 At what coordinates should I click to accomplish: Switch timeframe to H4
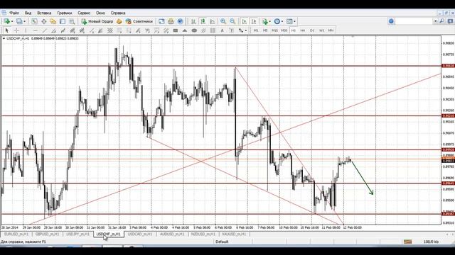pos(303,30)
